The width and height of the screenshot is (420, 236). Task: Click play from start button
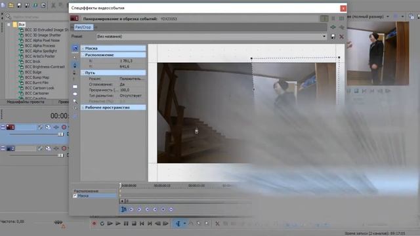coord(110,224)
